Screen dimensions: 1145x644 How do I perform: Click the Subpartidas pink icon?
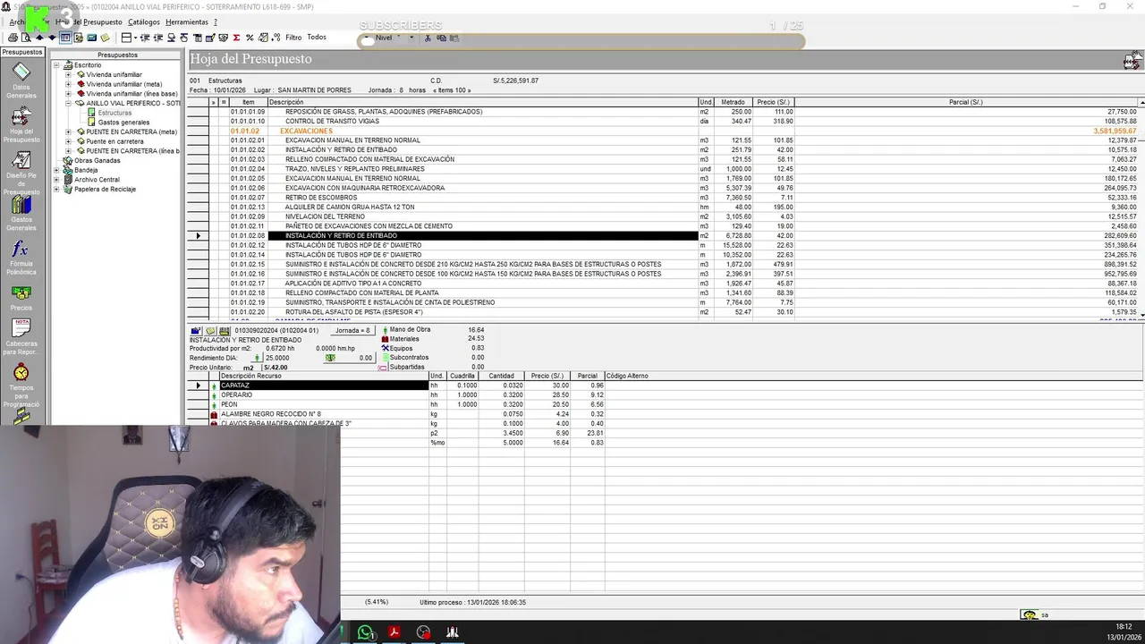[382, 367]
